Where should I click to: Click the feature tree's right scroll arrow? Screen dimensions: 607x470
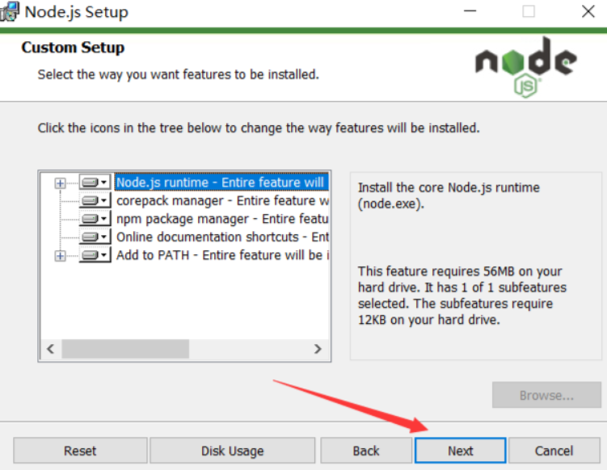coord(318,349)
